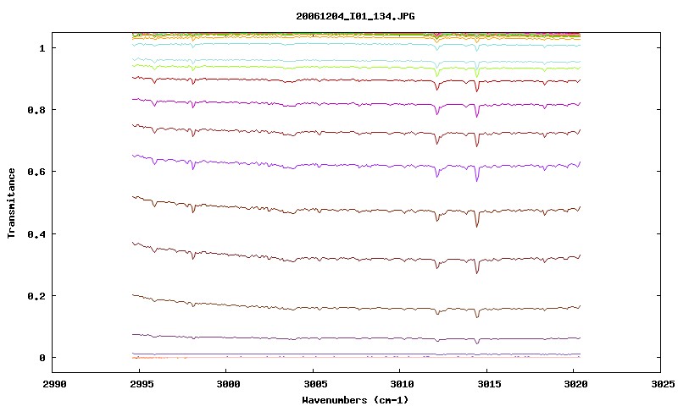Click the Wavenumbers (cm-1) x-axis label

355,400
